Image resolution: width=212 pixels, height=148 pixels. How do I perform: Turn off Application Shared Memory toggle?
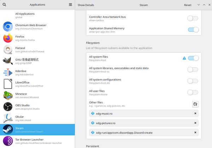[x=193, y=30]
